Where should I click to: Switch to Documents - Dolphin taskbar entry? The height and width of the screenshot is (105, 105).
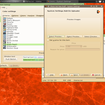10,2
